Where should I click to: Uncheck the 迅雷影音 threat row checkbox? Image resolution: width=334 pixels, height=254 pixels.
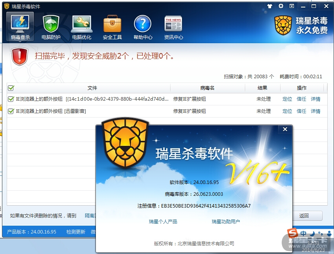tap(11, 111)
